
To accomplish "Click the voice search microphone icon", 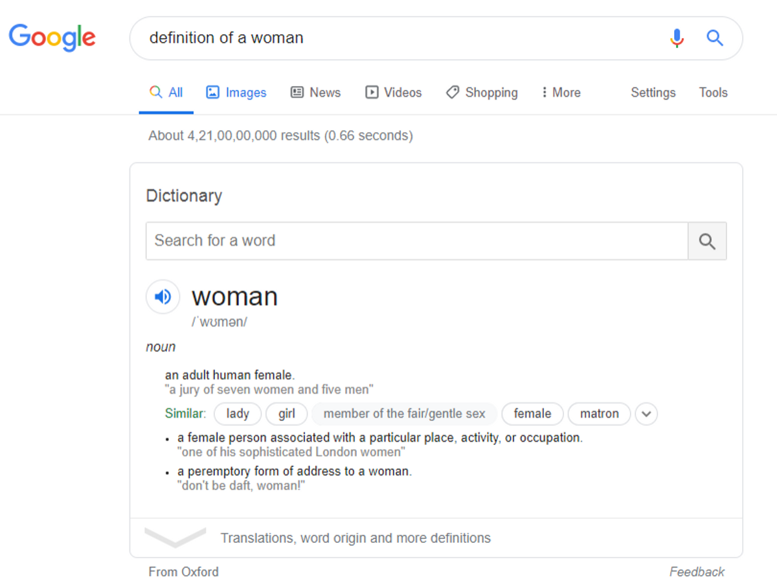I will tap(677, 38).
